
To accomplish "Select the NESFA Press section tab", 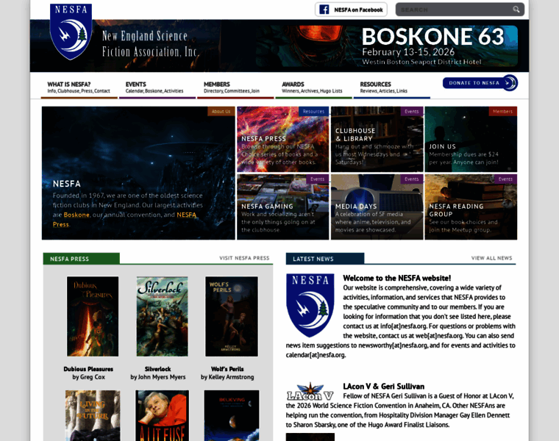I will click(82, 259).
